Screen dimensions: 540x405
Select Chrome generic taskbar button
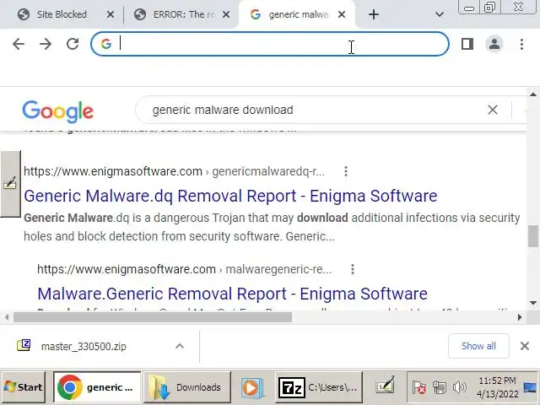click(97, 387)
